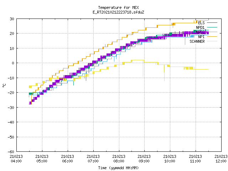Screen dimensions: 228x171
Task: Click the y-axis label '-10'
Action: pos(11,78)
